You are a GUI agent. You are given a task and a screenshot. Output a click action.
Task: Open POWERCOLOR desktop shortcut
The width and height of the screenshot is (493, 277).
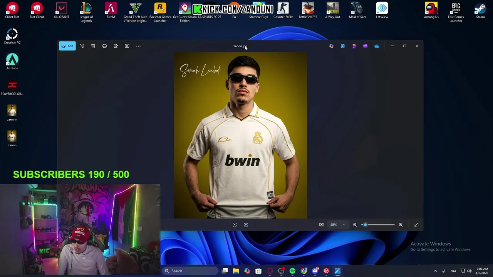(x=12, y=88)
